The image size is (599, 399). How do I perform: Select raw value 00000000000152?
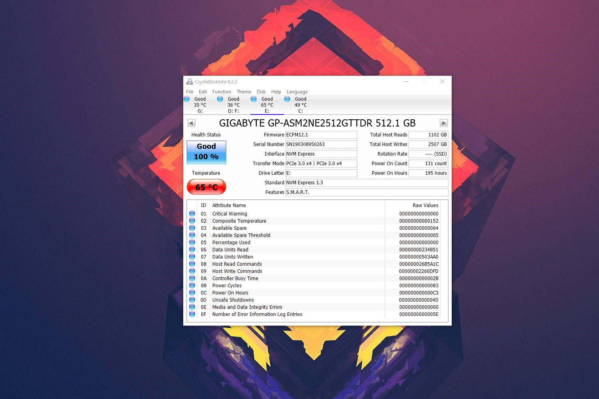pos(419,221)
